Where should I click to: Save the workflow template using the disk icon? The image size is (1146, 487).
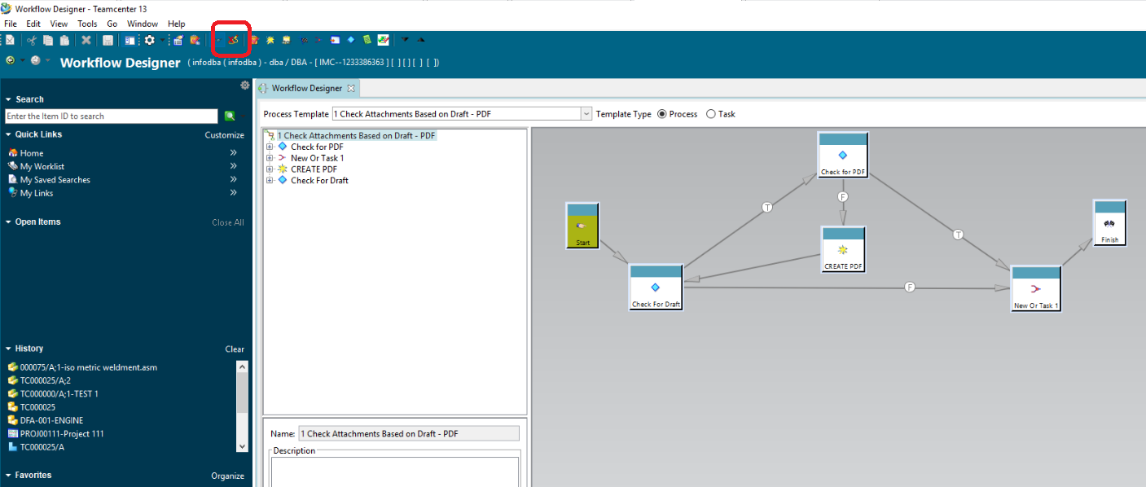click(x=107, y=39)
